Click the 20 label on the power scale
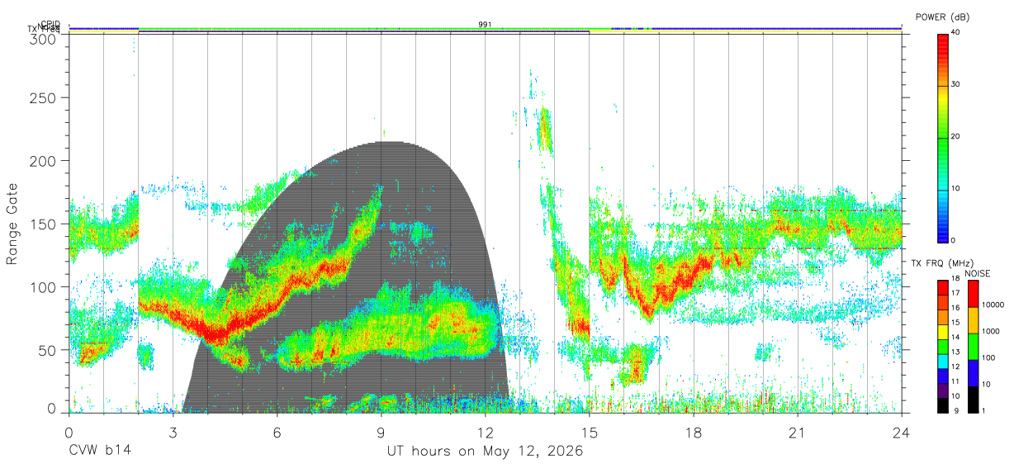This screenshot has height=468, width=1014. coord(956,137)
